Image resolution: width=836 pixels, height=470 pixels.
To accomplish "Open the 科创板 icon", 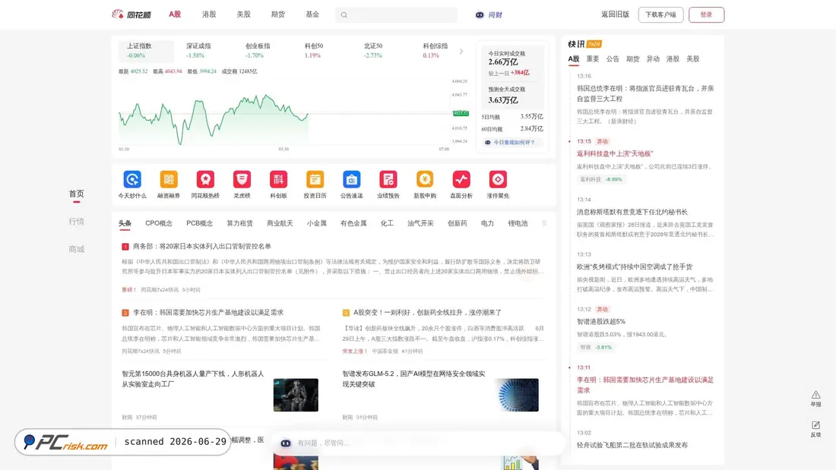I will coord(278,180).
